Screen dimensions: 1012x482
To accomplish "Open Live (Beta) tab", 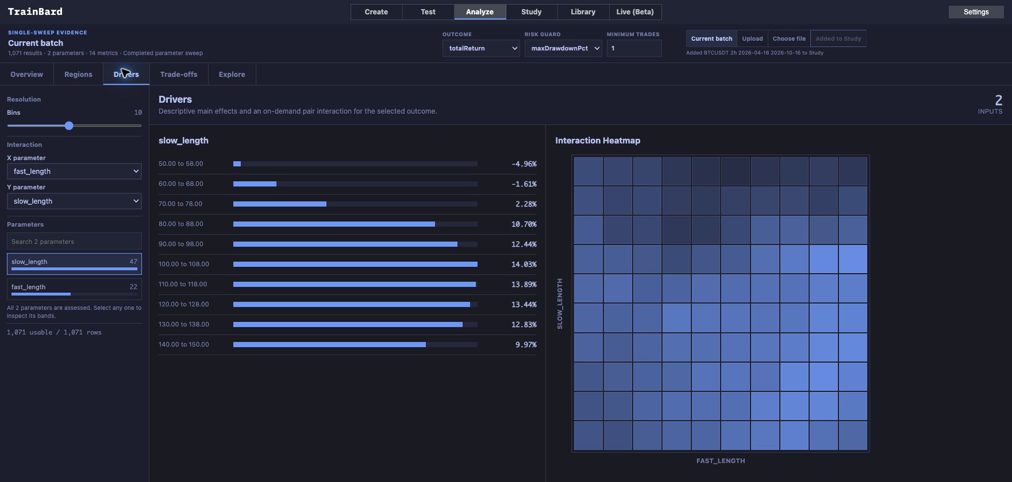I will [x=635, y=11].
